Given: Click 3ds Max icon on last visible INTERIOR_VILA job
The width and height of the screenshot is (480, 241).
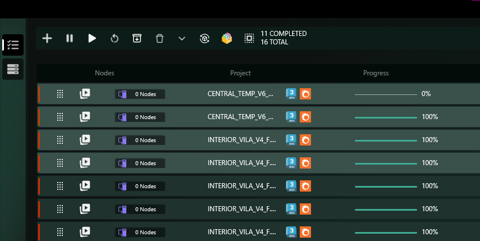Looking at the screenshot, I should (x=291, y=232).
